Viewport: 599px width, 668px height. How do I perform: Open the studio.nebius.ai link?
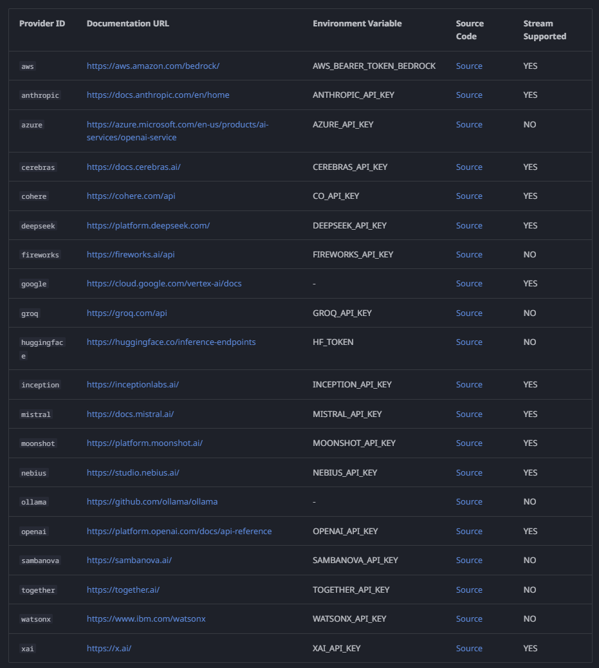click(x=133, y=472)
